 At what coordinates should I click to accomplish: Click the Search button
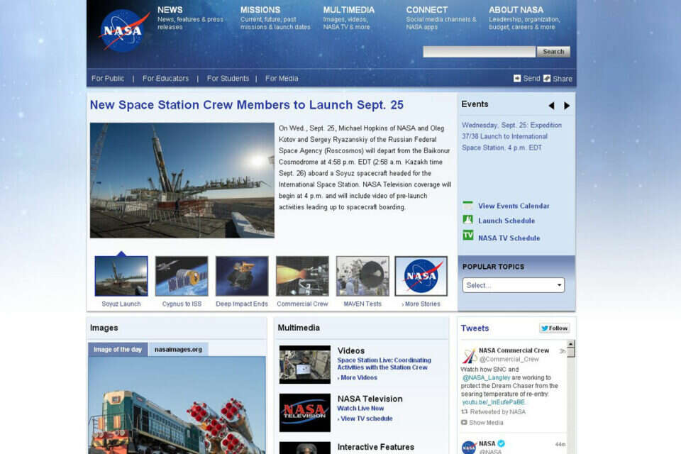click(553, 52)
